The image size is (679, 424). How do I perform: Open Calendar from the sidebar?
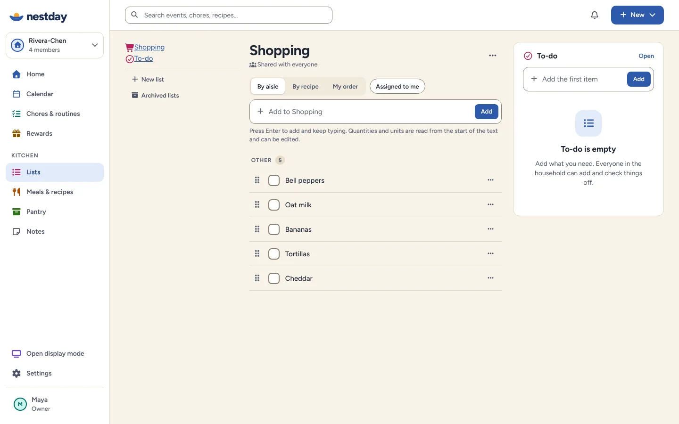[55, 94]
